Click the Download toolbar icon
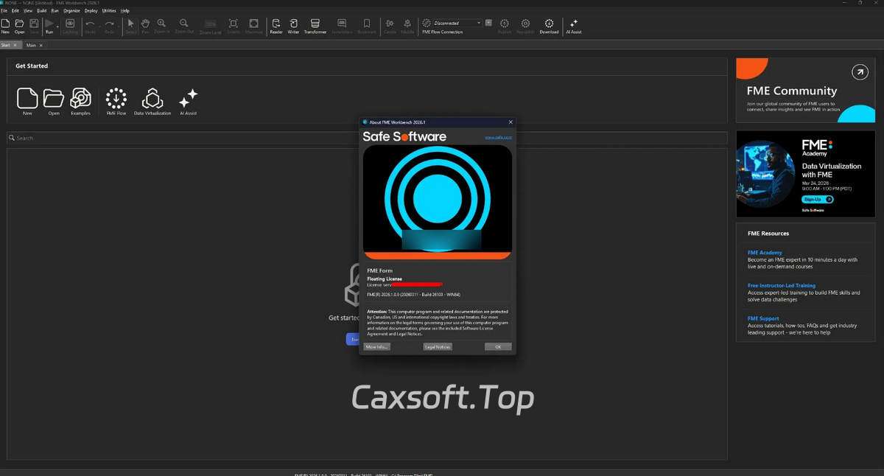The image size is (884, 476). (549, 26)
